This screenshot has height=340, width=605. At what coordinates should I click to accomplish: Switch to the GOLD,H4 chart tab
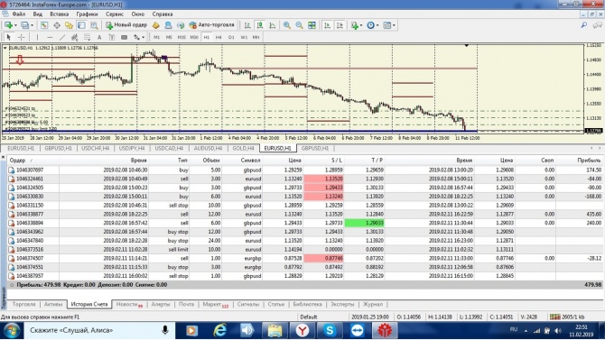(x=243, y=148)
